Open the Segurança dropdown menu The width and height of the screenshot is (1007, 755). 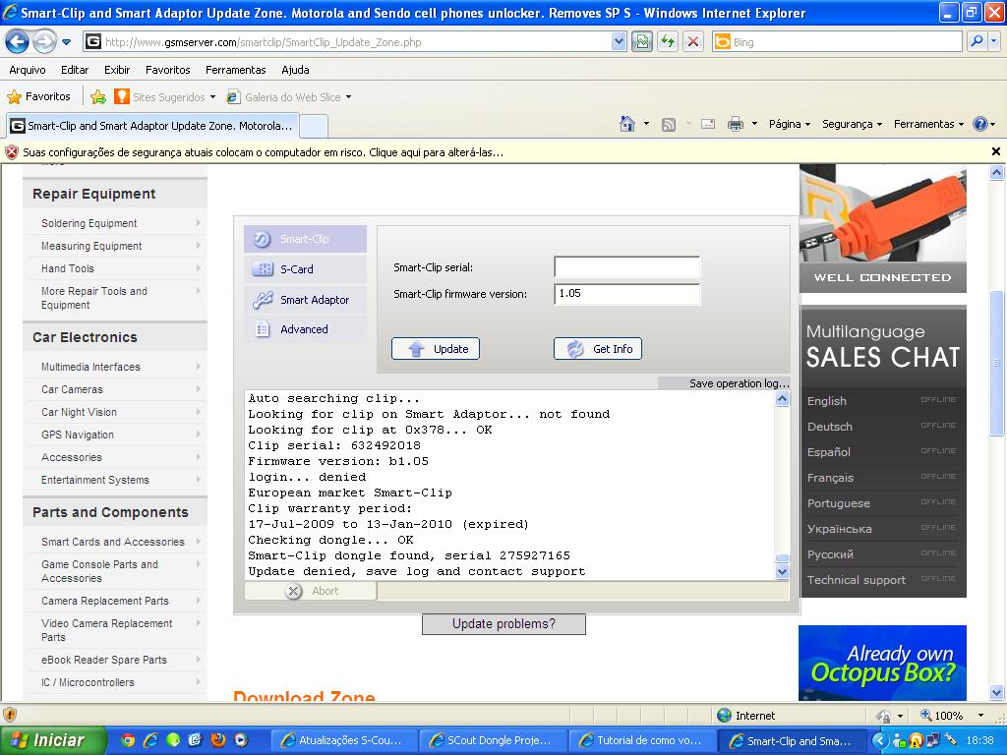pos(853,124)
